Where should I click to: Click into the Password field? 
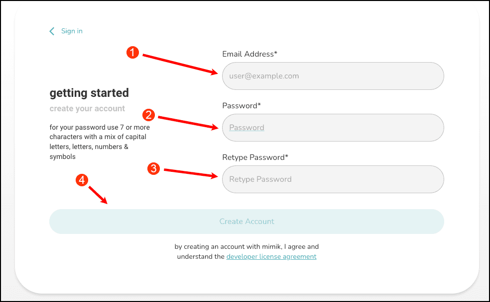pyautogui.click(x=333, y=128)
